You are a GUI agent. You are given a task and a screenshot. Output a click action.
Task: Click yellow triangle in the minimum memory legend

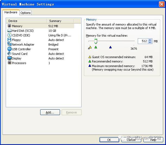[x=90, y=57]
